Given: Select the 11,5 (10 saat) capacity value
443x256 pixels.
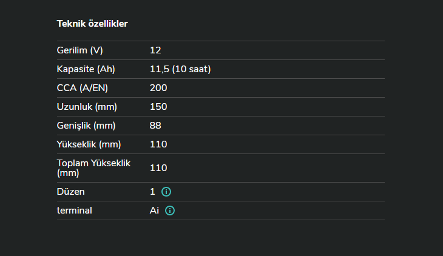Looking at the screenshot, I should [x=180, y=69].
